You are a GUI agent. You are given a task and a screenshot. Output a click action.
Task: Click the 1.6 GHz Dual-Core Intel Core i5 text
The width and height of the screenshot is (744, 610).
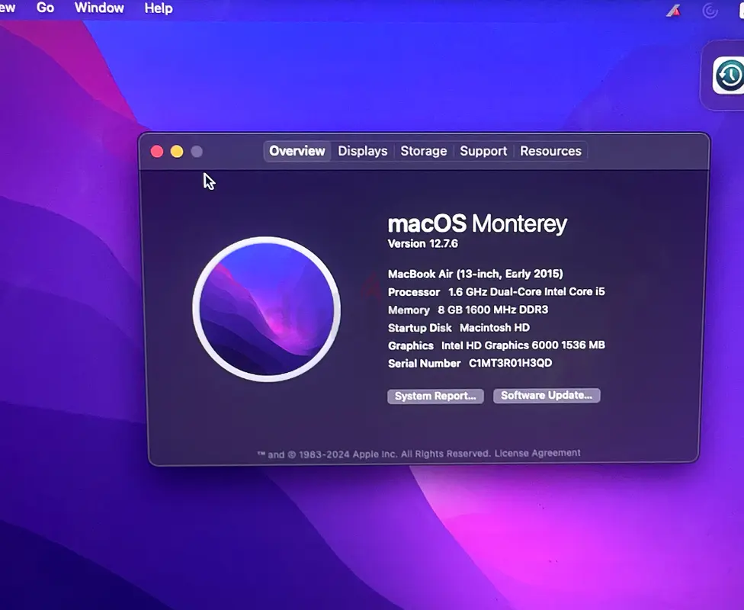(527, 291)
